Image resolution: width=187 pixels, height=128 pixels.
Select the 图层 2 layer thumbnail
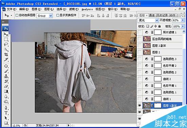tap(147, 52)
